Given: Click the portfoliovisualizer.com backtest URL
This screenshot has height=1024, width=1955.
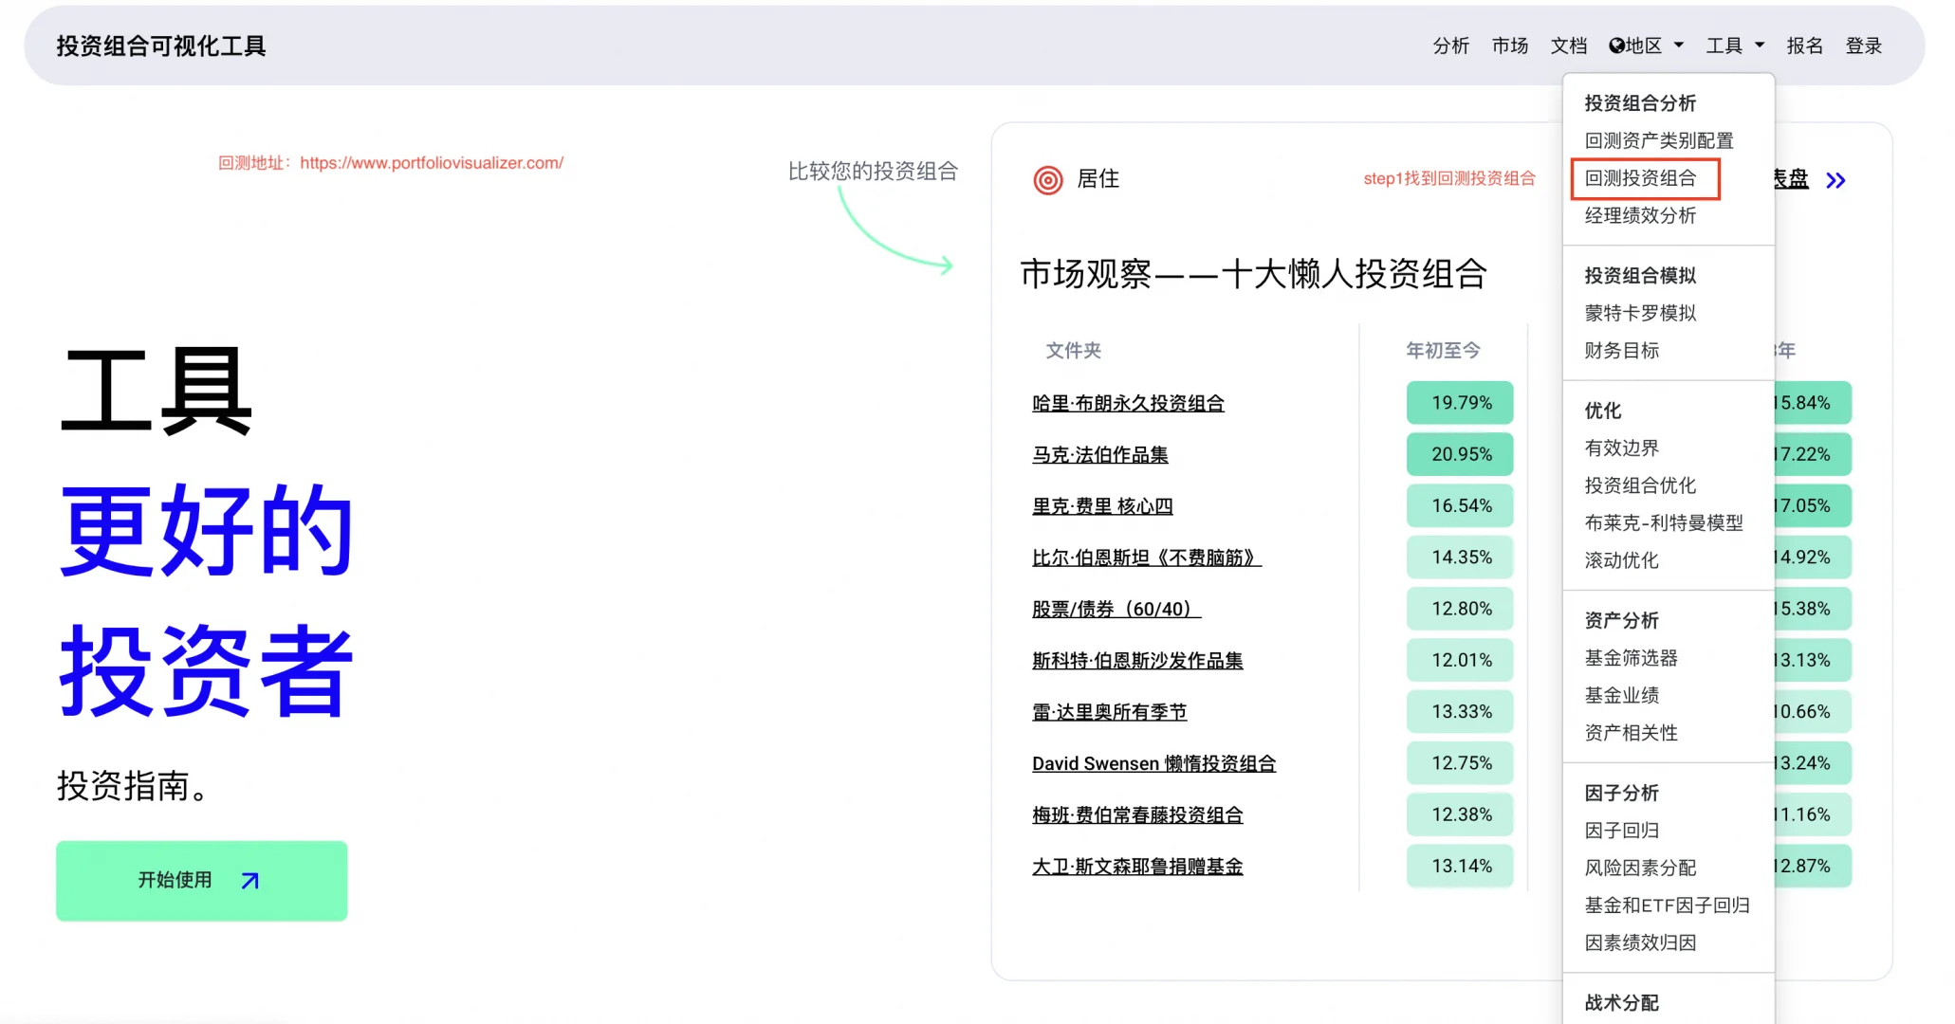Looking at the screenshot, I should click(432, 162).
